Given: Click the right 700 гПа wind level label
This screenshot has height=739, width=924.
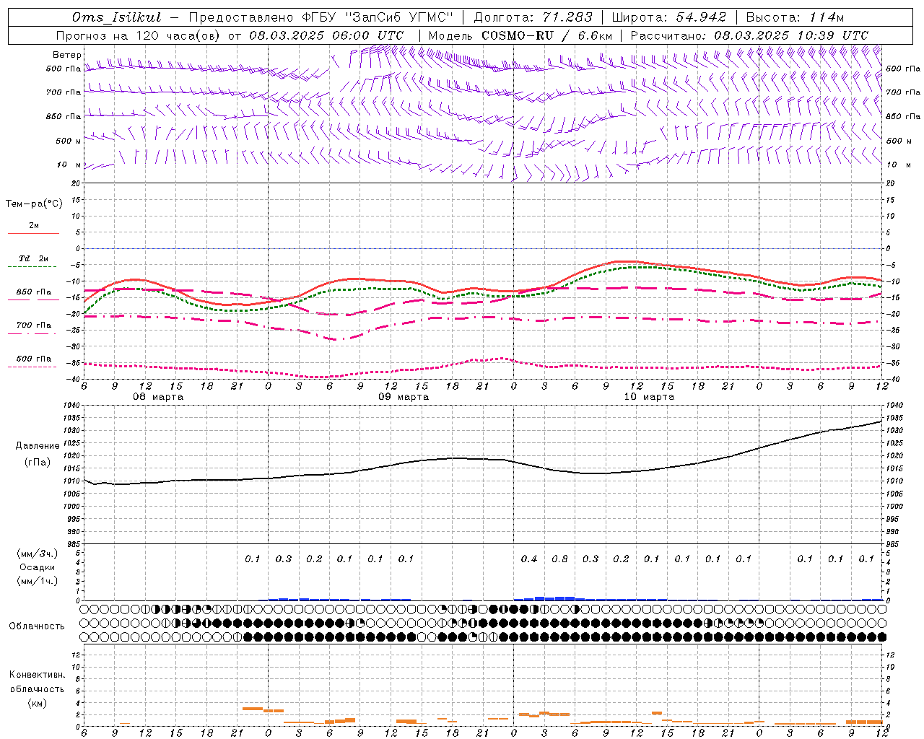Looking at the screenshot, I should pos(903,92).
